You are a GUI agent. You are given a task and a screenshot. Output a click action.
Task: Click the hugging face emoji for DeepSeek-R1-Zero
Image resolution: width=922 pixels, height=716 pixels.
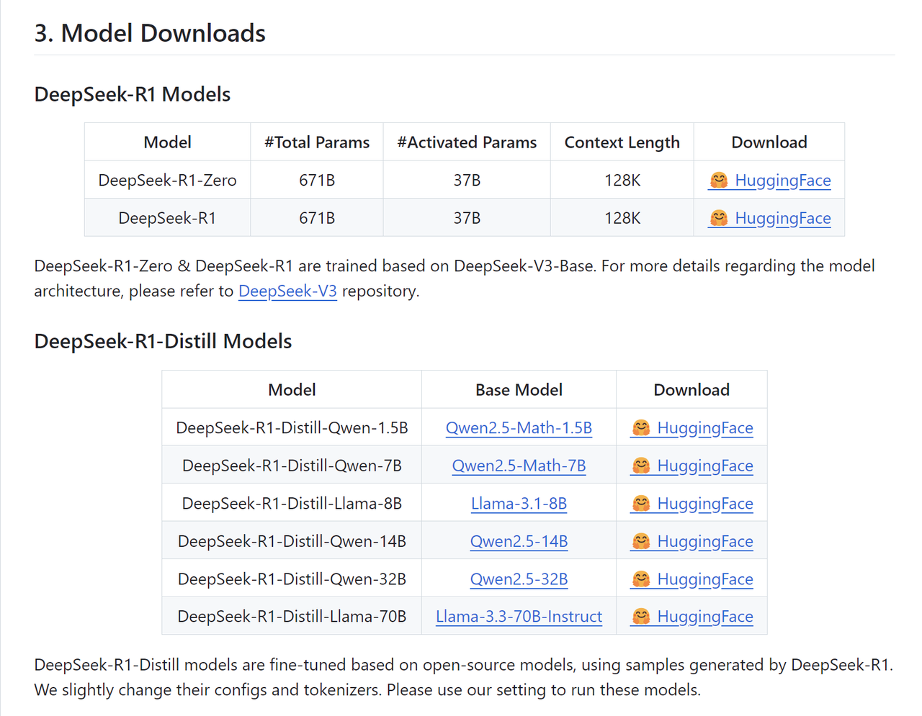coord(718,180)
